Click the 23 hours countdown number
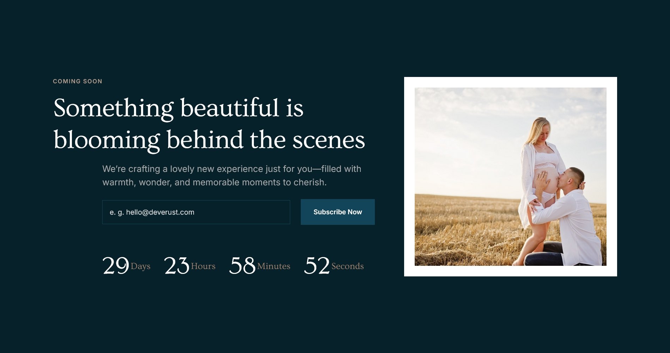670x353 pixels. click(177, 265)
